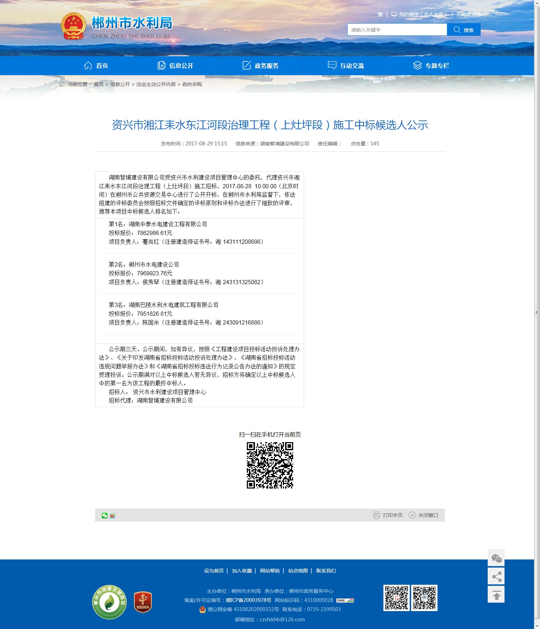540x629 pixels.
Task: Click the layers icon beside 专题专栏
Action: pyautogui.click(x=417, y=65)
